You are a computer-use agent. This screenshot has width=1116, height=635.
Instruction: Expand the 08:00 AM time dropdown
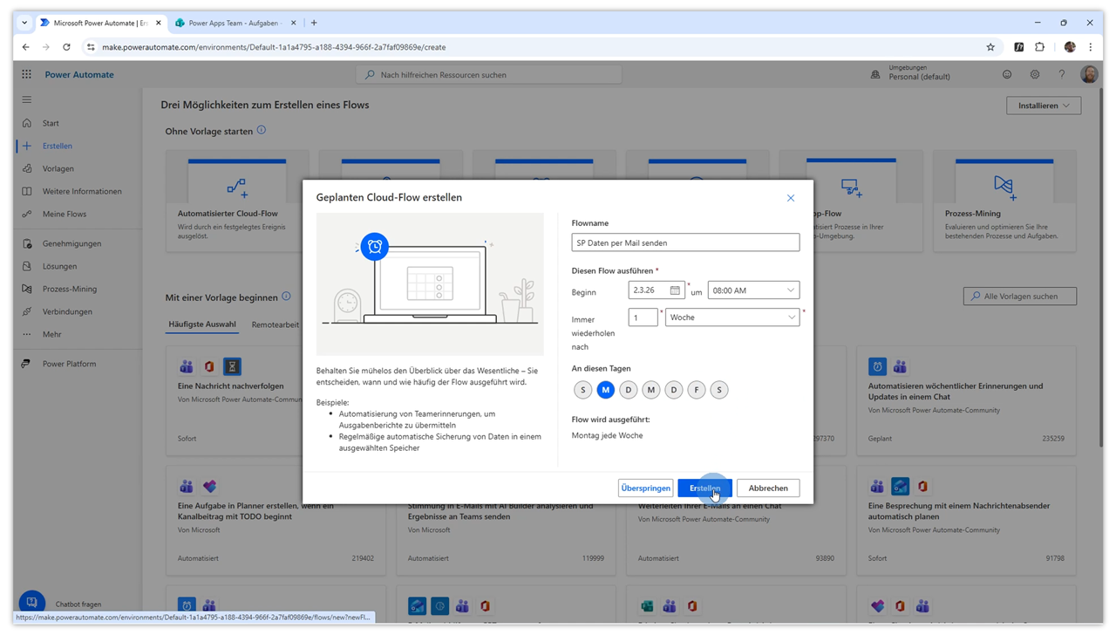[753, 290]
